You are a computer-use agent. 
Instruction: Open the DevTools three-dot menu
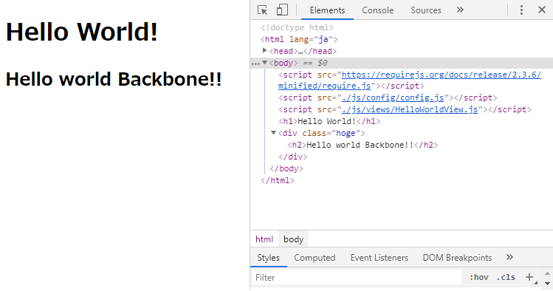(521, 10)
